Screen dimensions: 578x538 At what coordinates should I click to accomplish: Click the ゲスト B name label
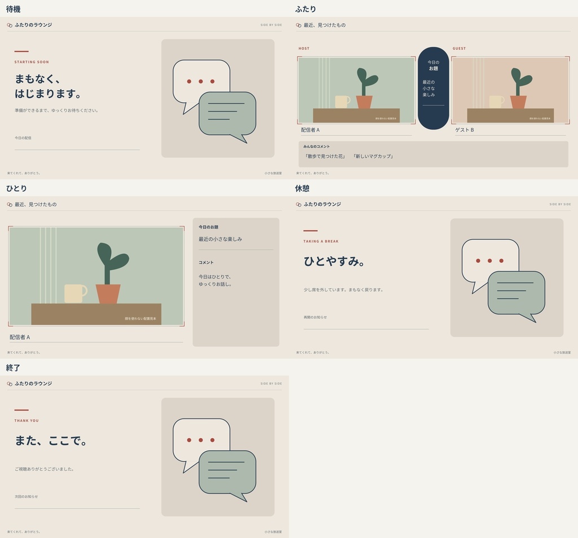465,130
